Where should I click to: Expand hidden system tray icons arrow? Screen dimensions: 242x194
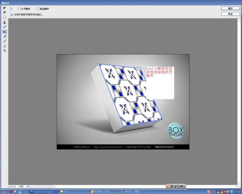214,192
